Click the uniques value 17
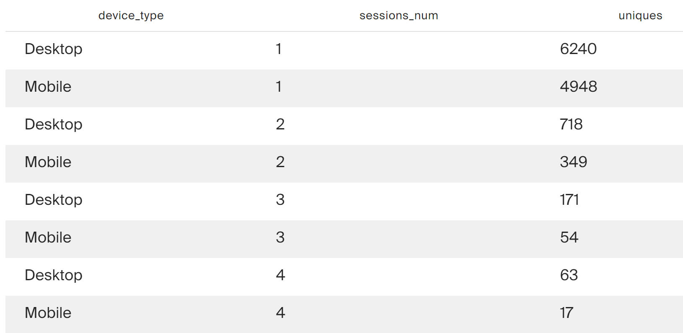This screenshot has width=683, height=333. pyautogui.click(x=566, y=313)
